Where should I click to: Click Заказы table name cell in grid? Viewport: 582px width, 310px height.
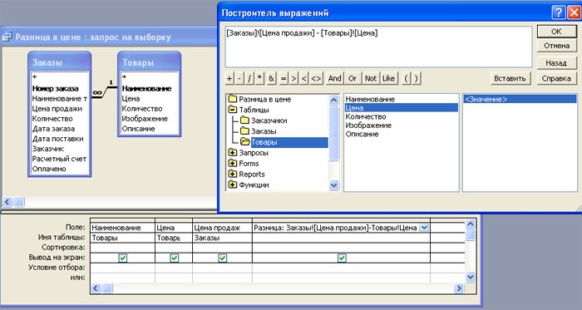(222, 238)
